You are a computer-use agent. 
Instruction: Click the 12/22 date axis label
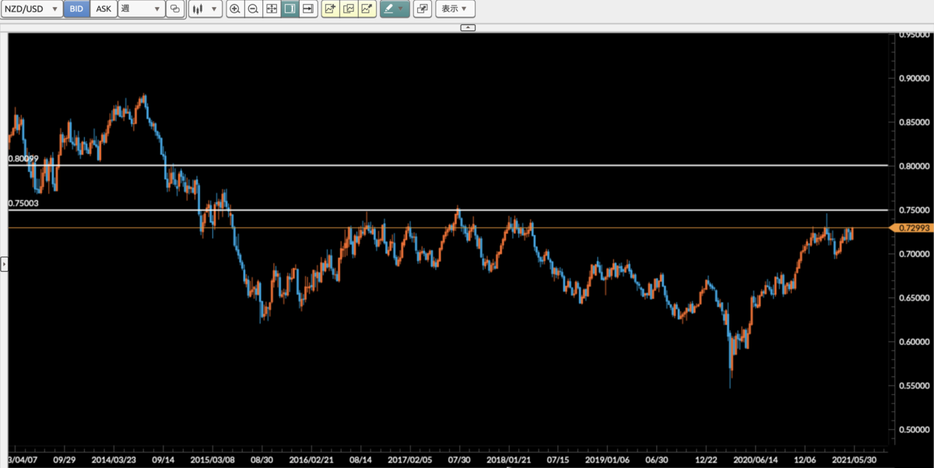[x=706, y=460]
